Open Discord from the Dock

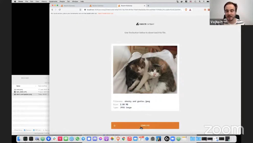(95, 139)
